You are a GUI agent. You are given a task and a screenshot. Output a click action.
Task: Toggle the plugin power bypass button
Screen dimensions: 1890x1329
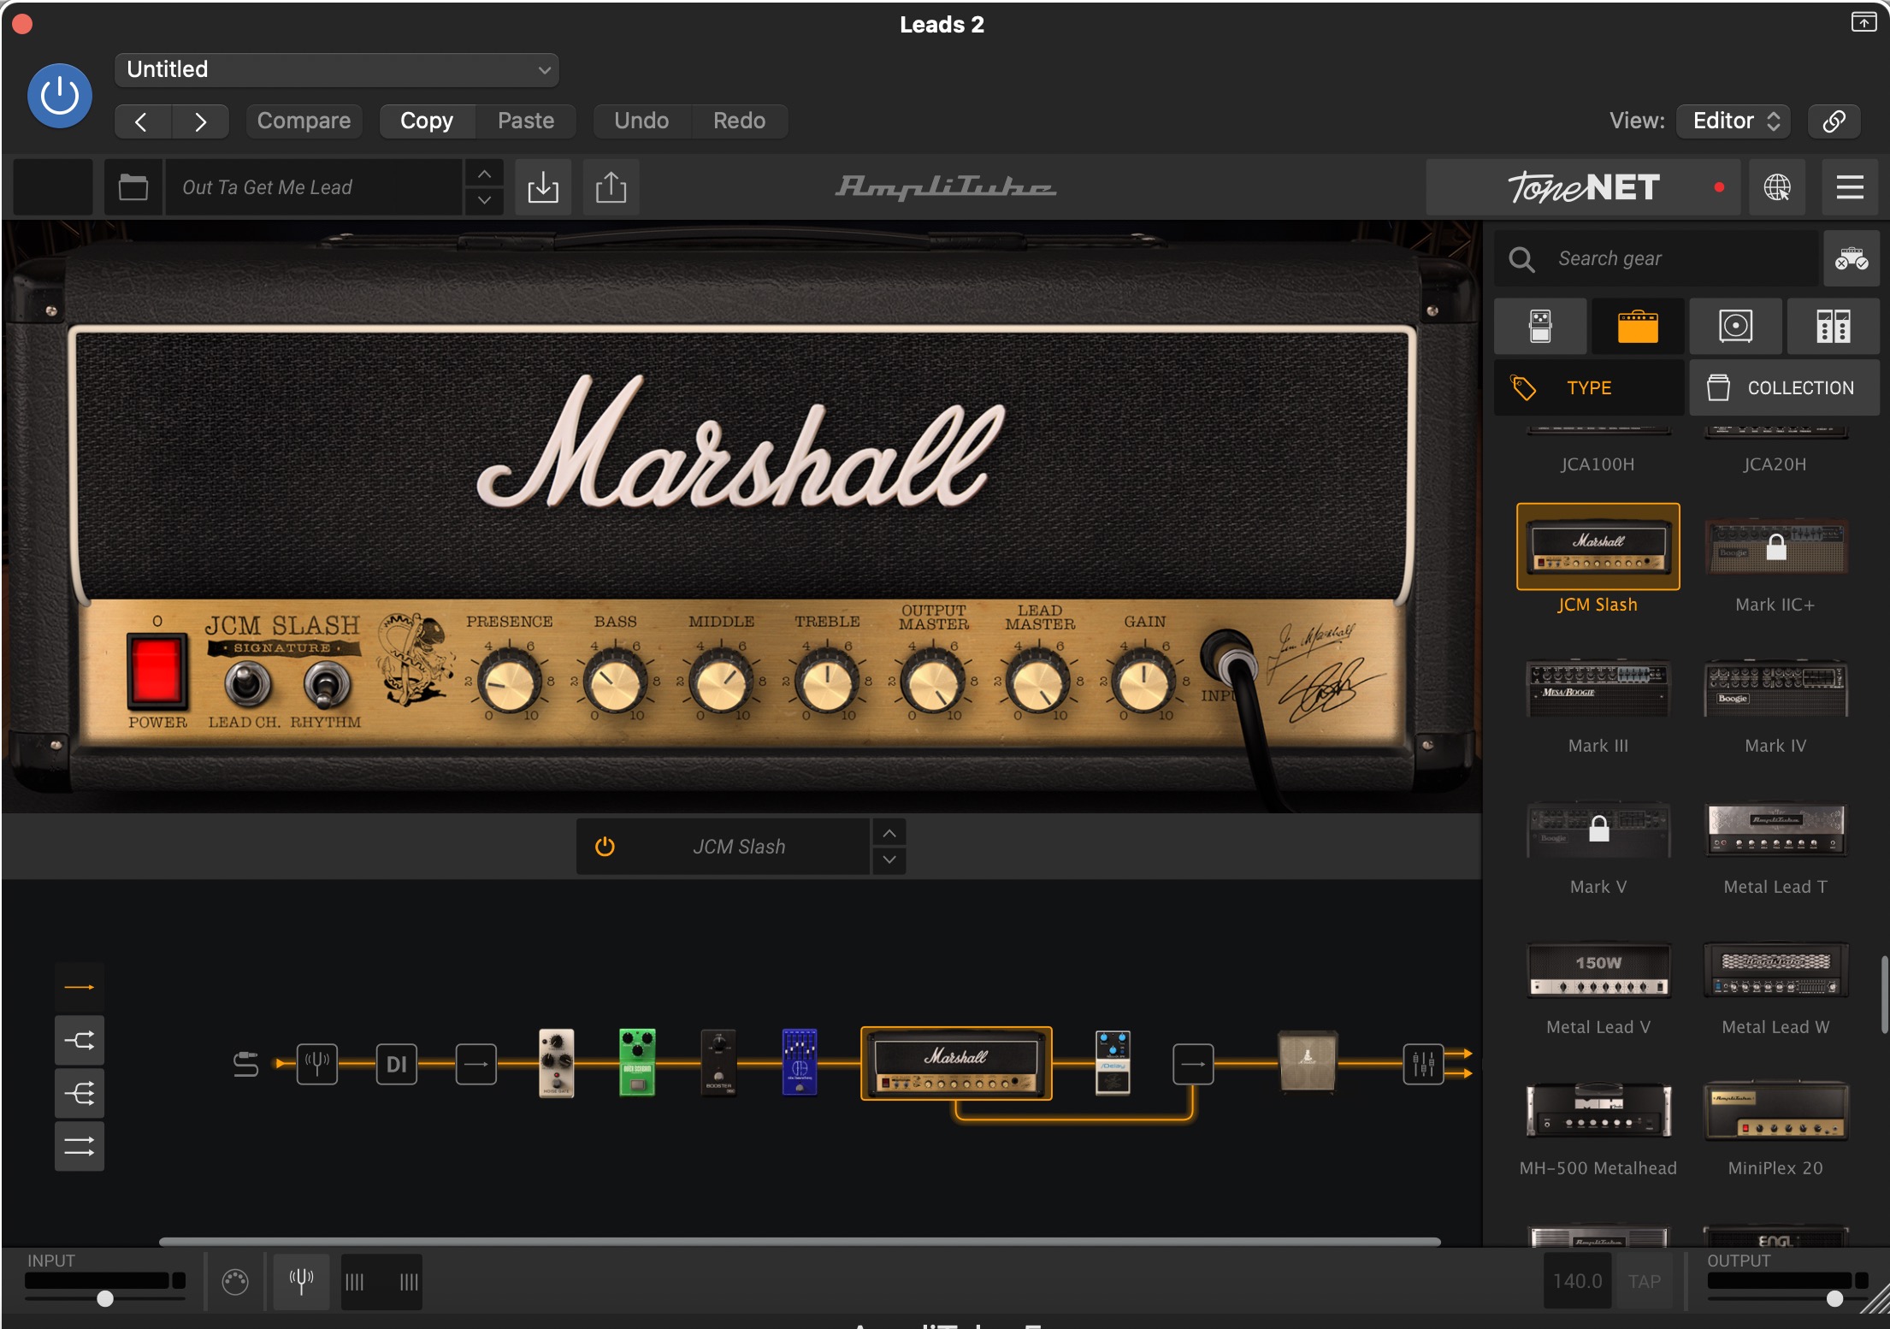tap(60, 96)
